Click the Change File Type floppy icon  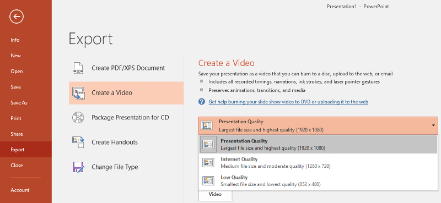click(x=78, y=167)
